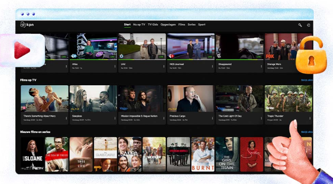333x184 pixels.
Task: Open the Tropic Thunder thumbnail
Action: [288, 98]
